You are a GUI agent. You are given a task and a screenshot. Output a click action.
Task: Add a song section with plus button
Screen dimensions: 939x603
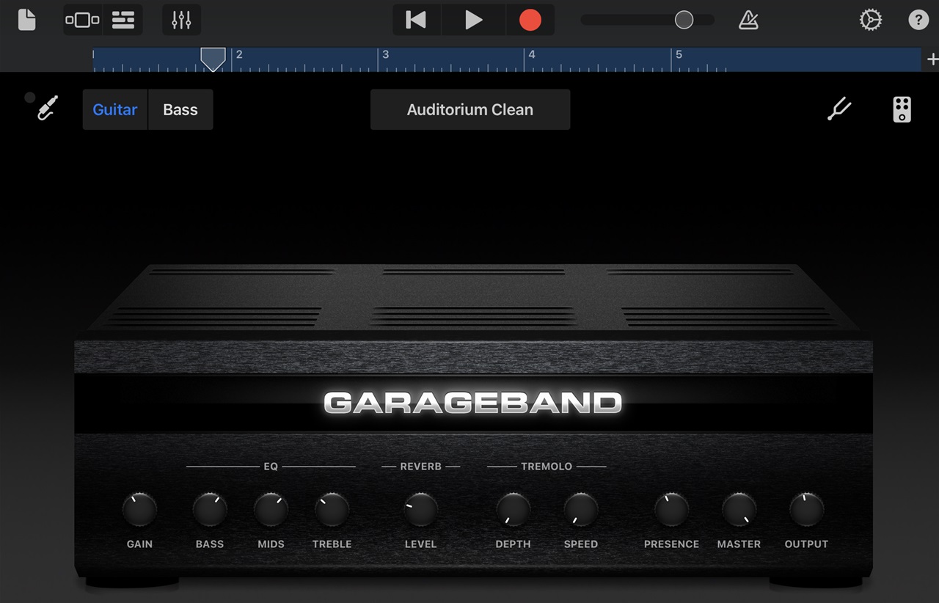coord(932,59)
